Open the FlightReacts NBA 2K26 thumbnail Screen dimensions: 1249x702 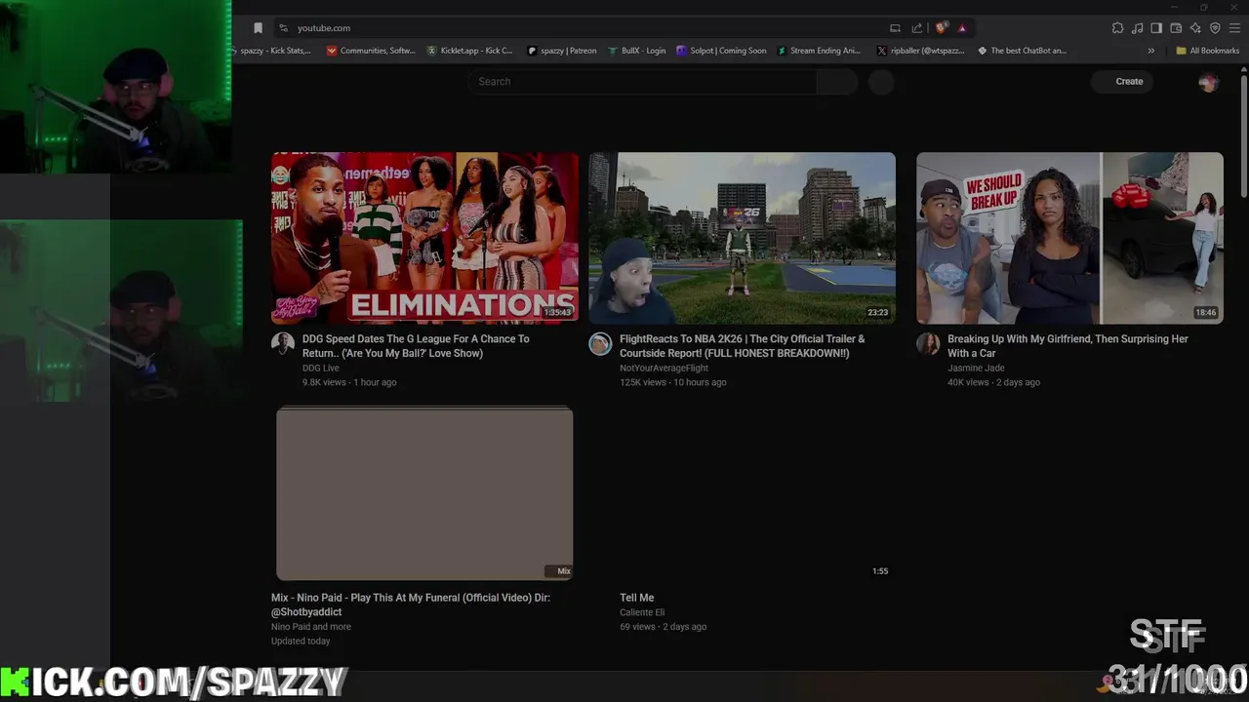point(742,238)
